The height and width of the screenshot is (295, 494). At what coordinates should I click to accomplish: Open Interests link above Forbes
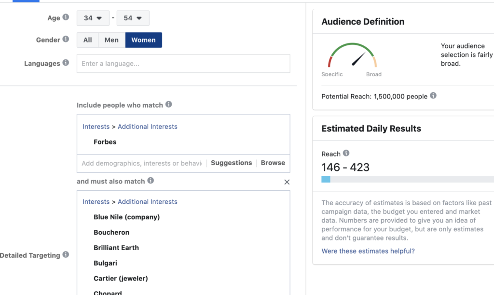click(96, 126)
